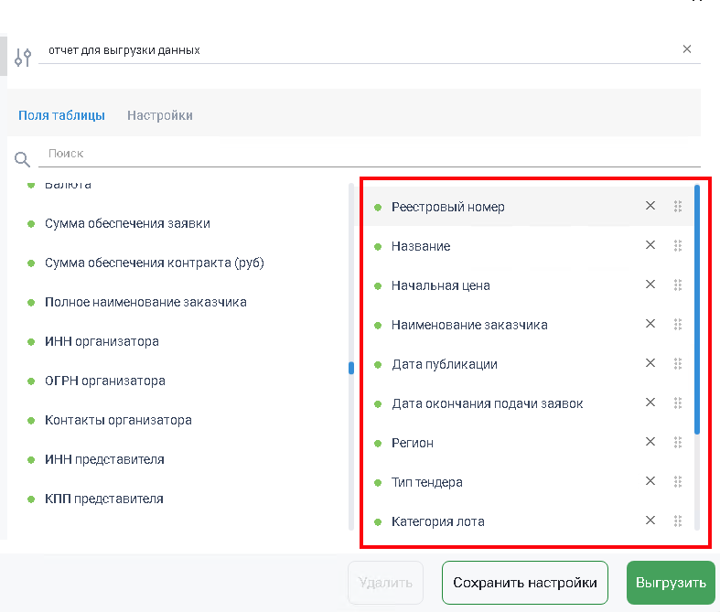
Task: Clear the report name with the X icon
Action: pos(687,49)
